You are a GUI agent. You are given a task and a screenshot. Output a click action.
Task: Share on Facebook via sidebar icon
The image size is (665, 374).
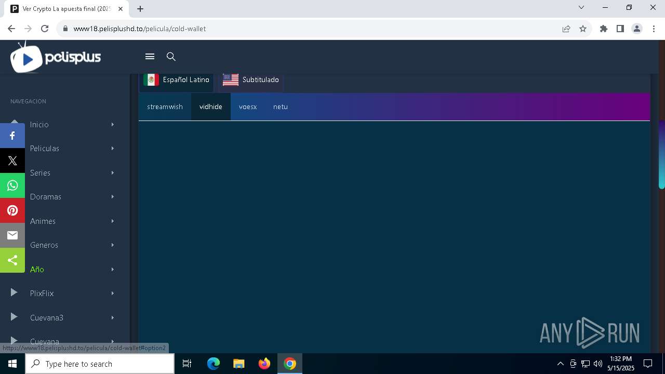pyautogui.click(x=12, y=136)
